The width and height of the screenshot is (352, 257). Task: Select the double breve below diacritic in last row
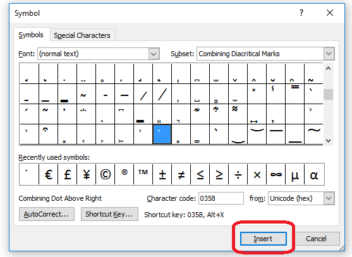(x=238, y=134)
